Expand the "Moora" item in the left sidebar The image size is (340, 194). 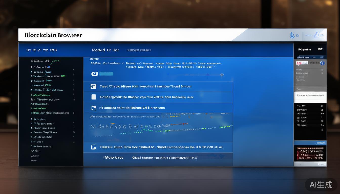pyautogui.click(x=32, y=90)
